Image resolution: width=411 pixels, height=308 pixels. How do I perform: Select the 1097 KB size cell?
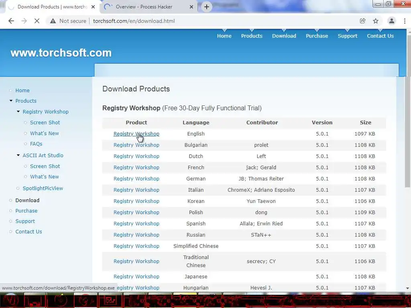point(364,134)
